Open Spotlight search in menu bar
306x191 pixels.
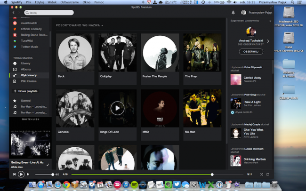[292, 2]
